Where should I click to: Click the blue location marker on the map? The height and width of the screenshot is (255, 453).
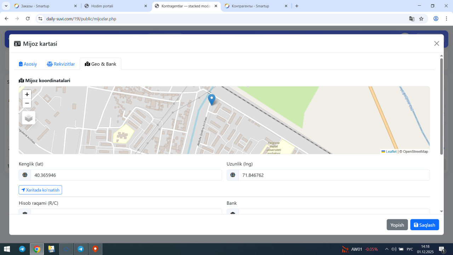[x=212, y=100]
